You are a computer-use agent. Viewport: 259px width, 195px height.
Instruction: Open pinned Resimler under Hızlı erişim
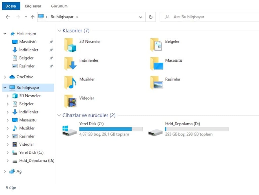point(27,66)
